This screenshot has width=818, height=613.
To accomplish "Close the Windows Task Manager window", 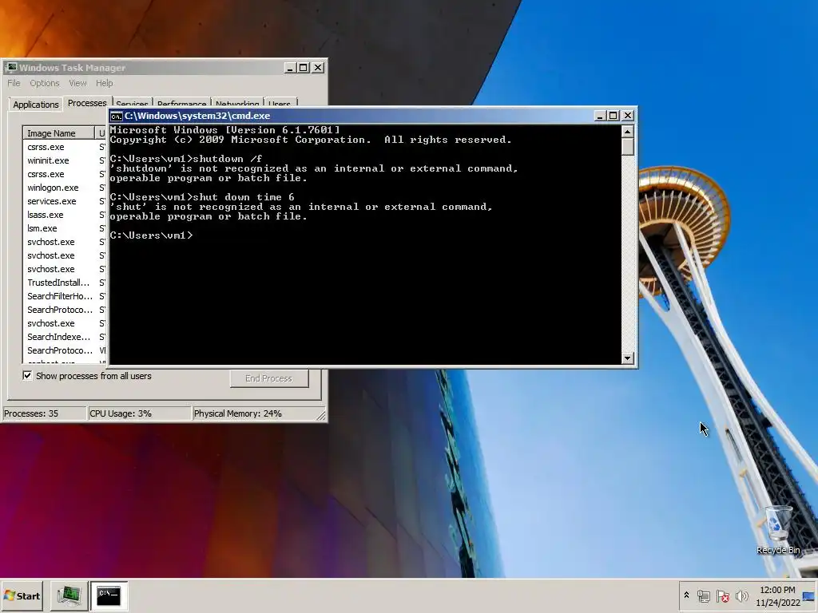I will 318,67.
